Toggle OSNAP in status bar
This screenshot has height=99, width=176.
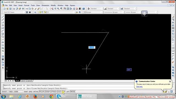coord(47,92)
